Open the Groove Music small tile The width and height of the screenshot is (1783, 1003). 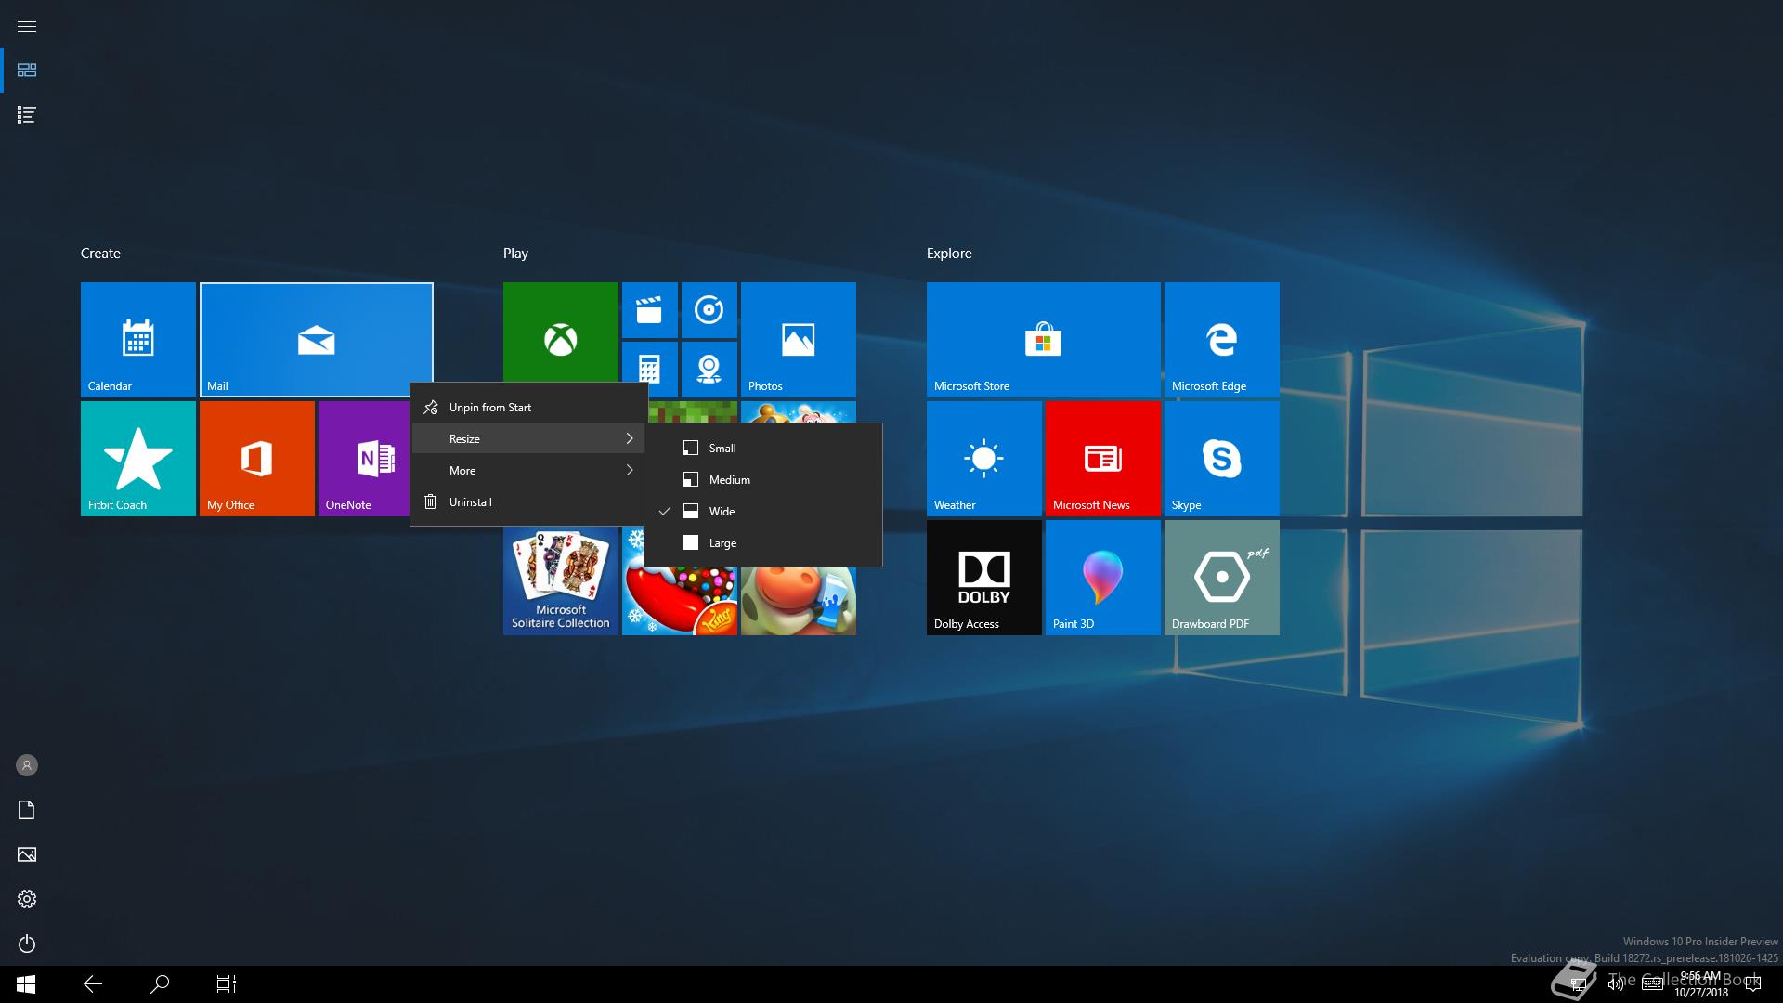709,310
